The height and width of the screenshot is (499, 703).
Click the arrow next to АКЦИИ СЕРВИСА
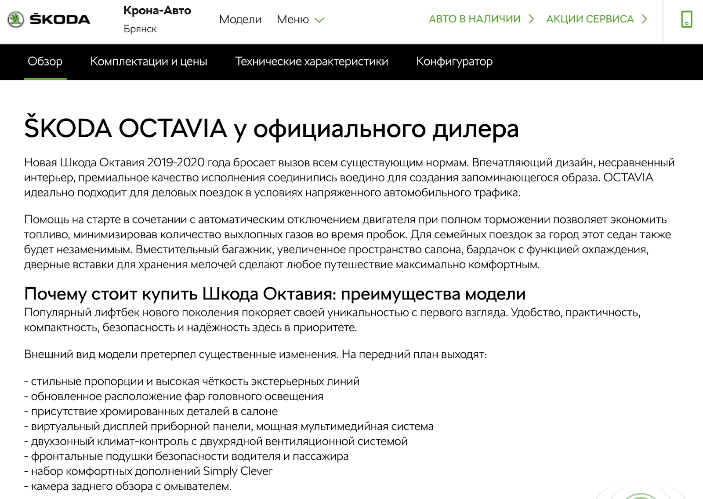[x=644, y=19]
